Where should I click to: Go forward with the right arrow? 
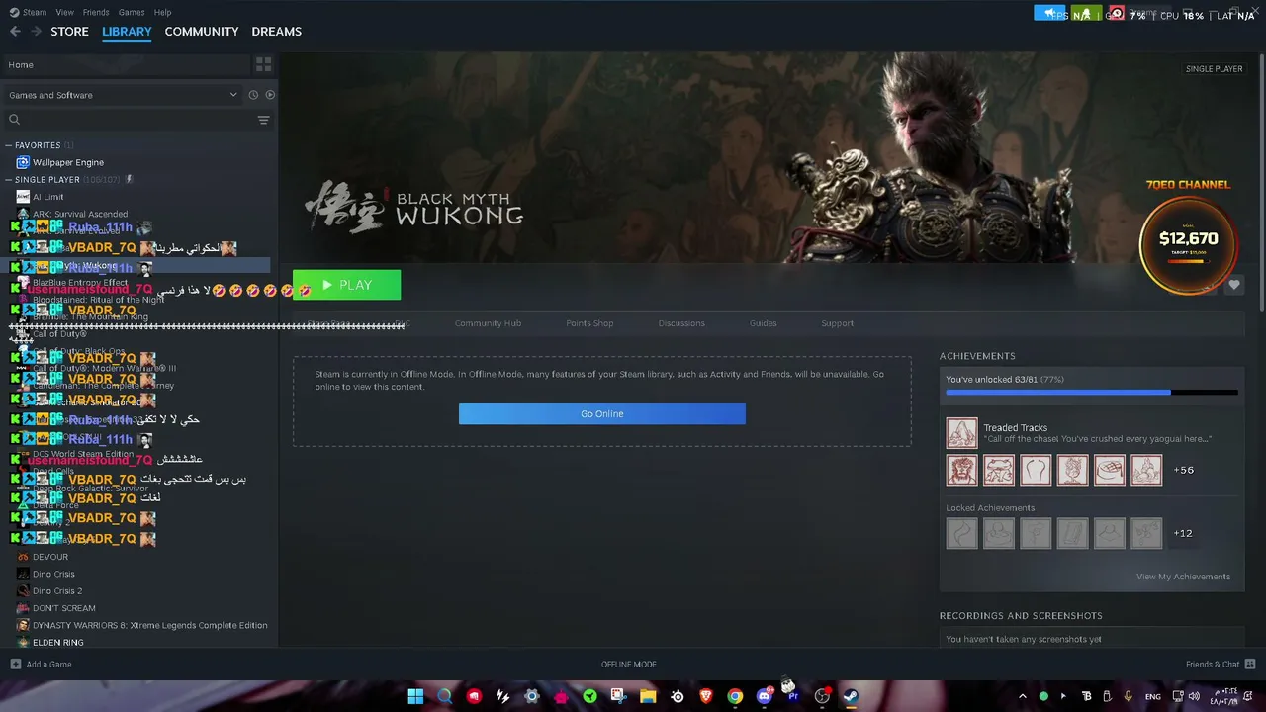point(37,32)
